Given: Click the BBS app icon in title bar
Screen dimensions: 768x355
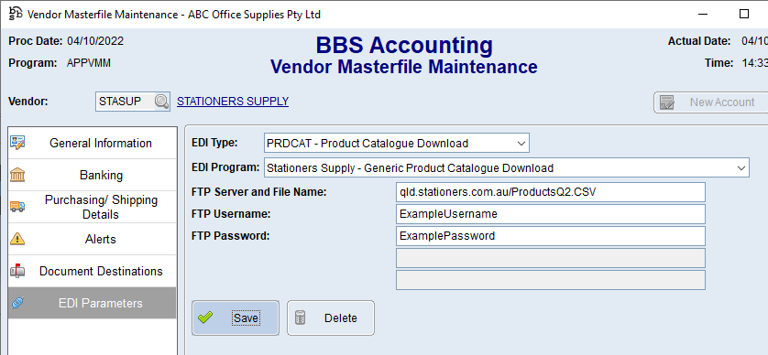Looking at the screenshot, I should (x=16, y=14).
